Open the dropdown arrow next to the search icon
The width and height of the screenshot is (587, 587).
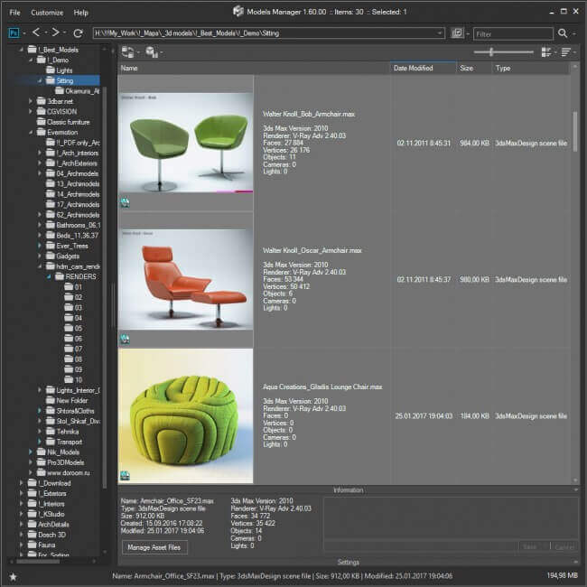pos(574,33)
